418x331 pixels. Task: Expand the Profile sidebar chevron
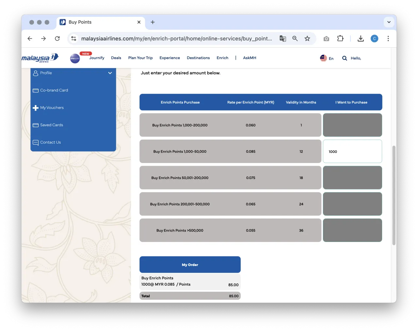[x=110, y=73]
